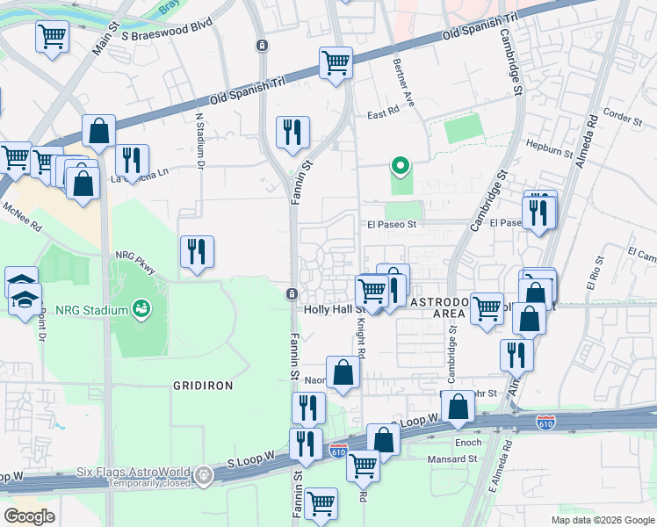The width and height of the screenshot is (657, 527).
Task: Select the transit station icon near Holly Hall St
Action: pos(292,293)
